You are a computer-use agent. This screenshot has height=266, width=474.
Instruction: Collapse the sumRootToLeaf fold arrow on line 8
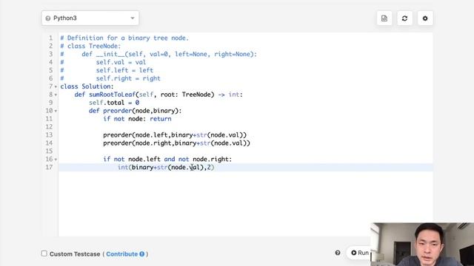coord(56,95)
